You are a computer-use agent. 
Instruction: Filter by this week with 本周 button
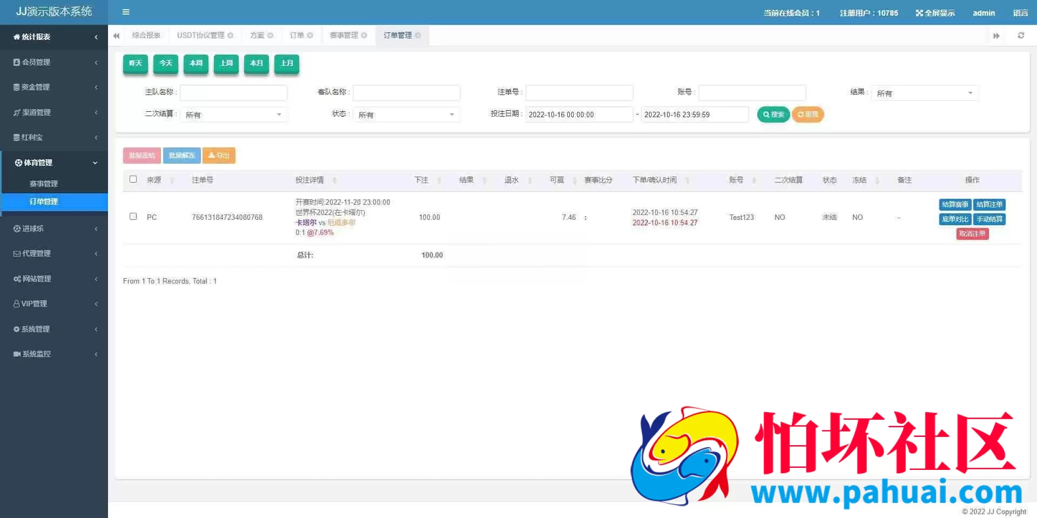pos(196,63)
